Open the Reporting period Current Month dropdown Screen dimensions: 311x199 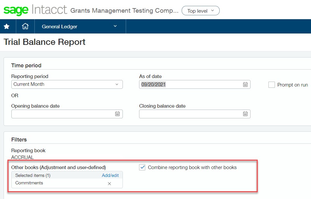point(67,84)
